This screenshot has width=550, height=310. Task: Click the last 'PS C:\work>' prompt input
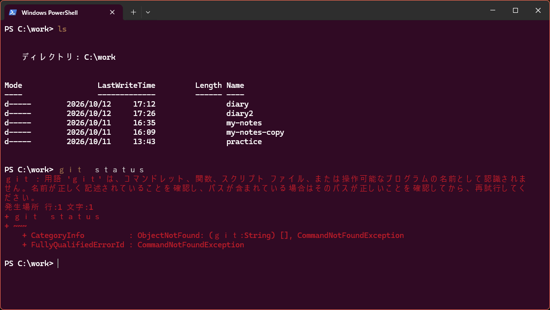click(58, 263)
